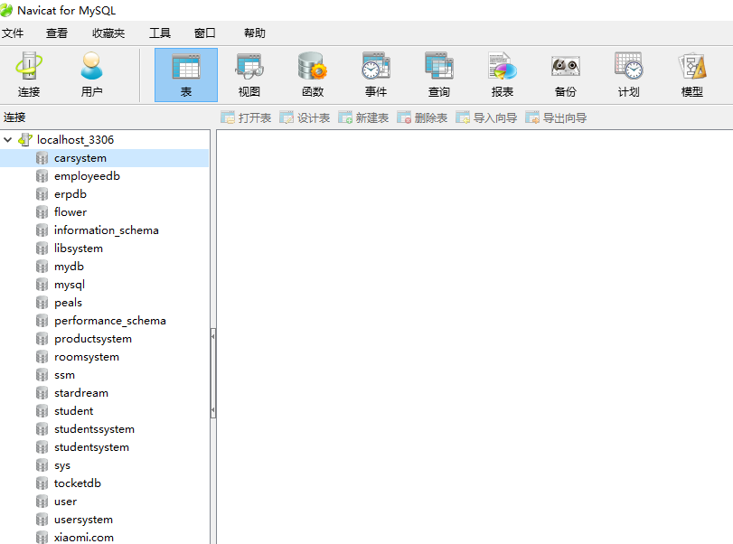The height and width of the screenshot is (544, 733).
Task: Collapse the localhost_3306 connection node
Action: [x=7, y=140]
